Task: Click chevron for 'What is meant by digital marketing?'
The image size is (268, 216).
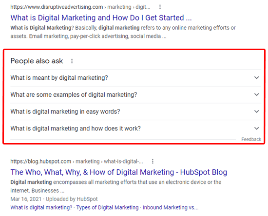Action: pyautogui.click(x=256, y=78)
